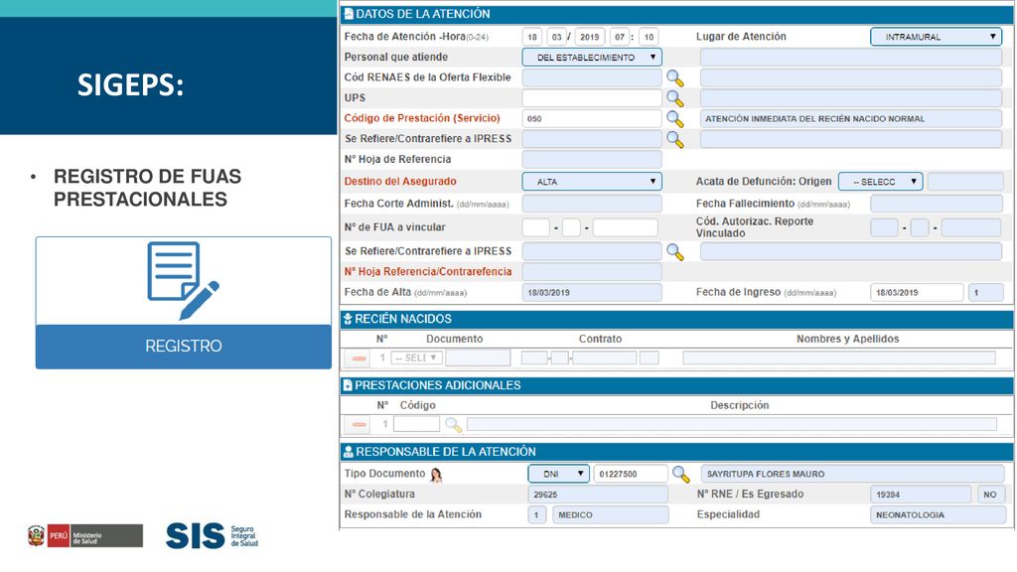Click the Cód RENAES de la Oferta Flexible input
Screen dimensions: 1017x572
[x=592, y=77]
